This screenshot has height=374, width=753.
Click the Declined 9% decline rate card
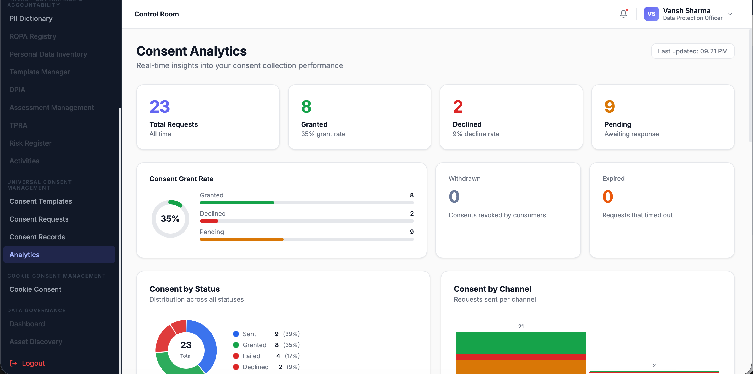click(511, 117)
